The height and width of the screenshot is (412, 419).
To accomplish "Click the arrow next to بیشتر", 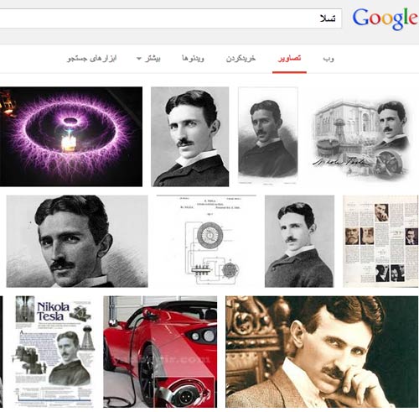I will click(x=139, y=59).
